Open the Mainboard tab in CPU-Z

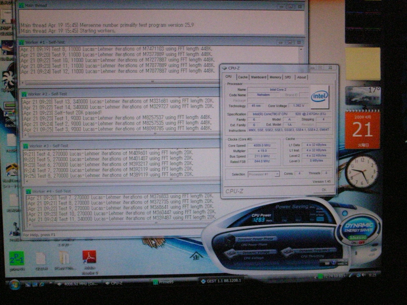click(x=258, y=77)
